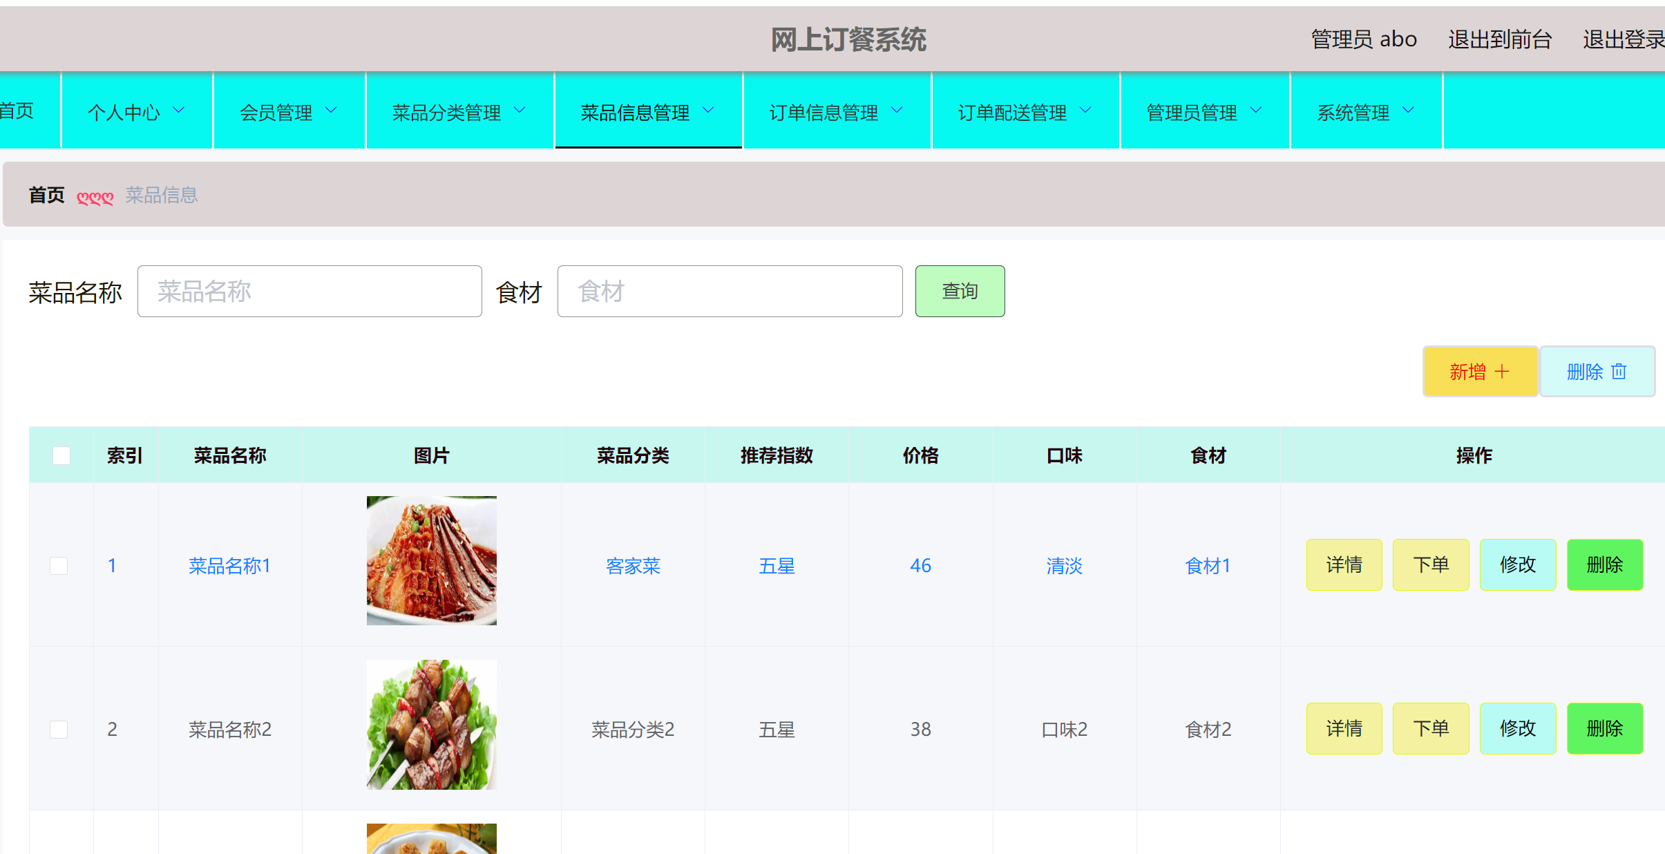Screen dimensions: 1665x854
Task: Check the checkbox for 菜品名称2 row
Action: [x=59, y=729]
